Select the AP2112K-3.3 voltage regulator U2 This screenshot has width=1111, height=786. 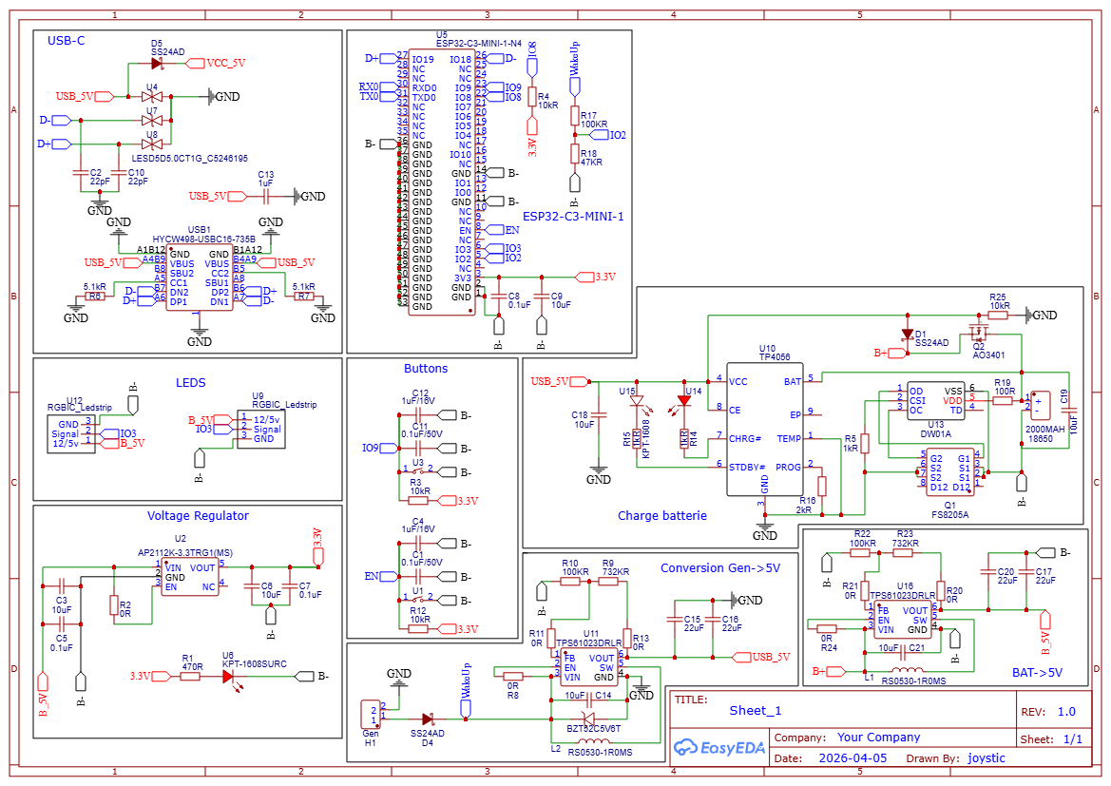tap(191, 576)
